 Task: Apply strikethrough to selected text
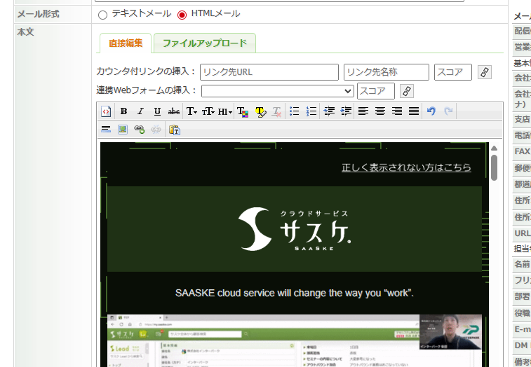pos(174,111)
